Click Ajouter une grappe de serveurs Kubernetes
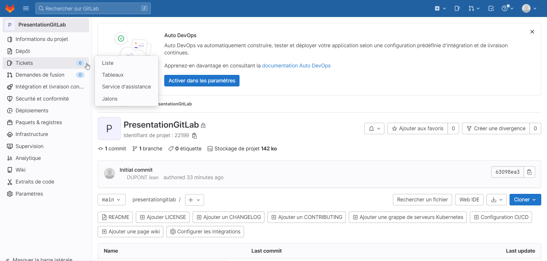This screenshot has width=547, height=261. (408, 217)
